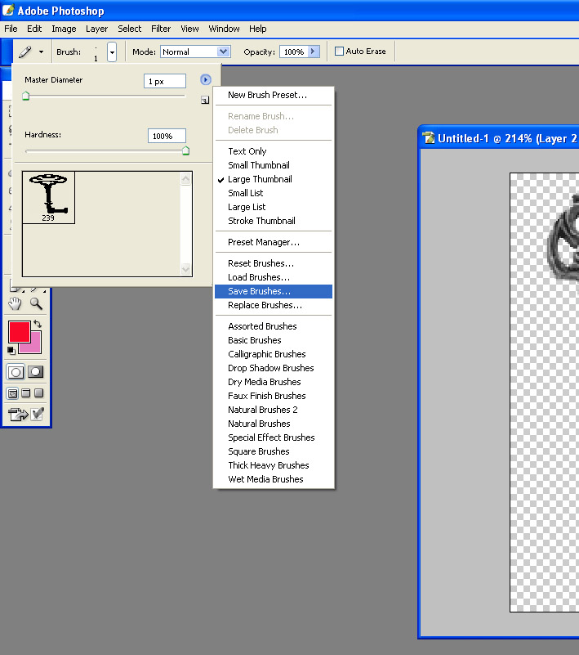This screenshot has height=655, width=579.
Task: Open the Window menu
Action: [x=224, y=29]
